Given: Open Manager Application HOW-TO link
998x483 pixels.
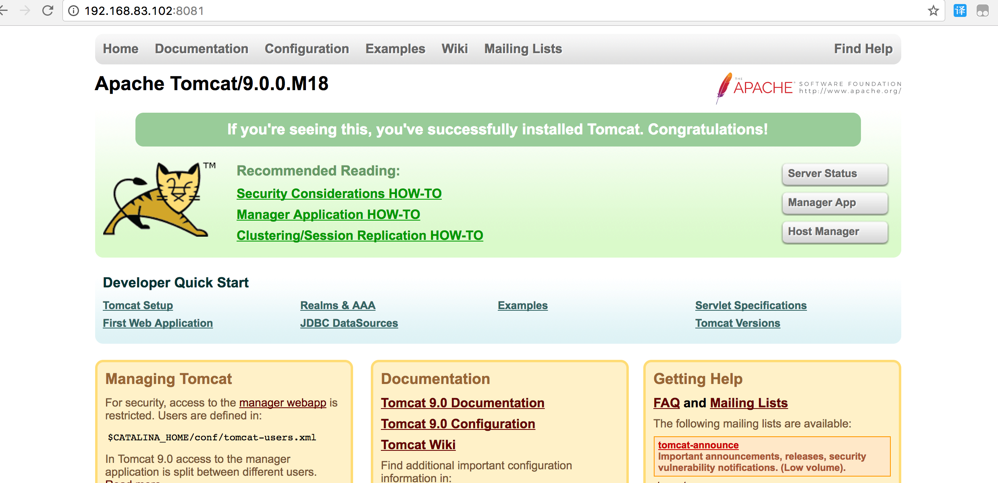Looking at the screenshot, I should tap(329, 215).
